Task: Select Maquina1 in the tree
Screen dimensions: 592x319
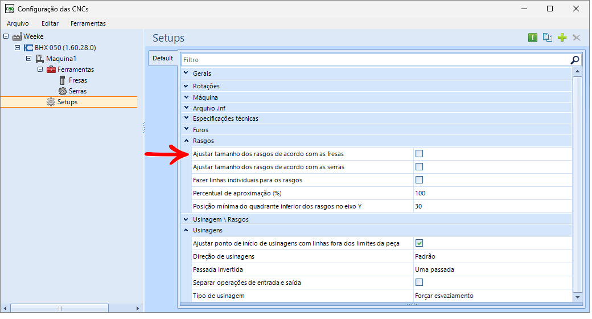Action: pyautogui.click(x=61, y=59)
